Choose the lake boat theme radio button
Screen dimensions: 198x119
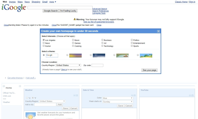tap(114, 55)
